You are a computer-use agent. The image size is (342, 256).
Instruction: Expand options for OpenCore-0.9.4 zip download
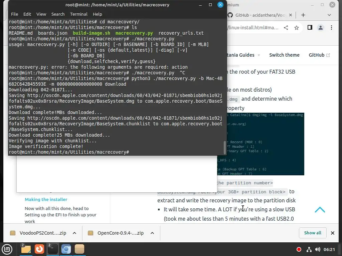[x=152, y=233]
